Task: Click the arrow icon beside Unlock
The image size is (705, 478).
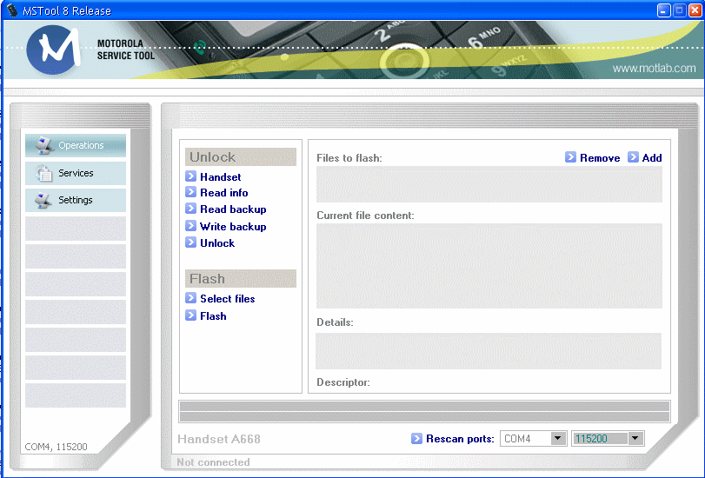Action: tap(190, 242)
